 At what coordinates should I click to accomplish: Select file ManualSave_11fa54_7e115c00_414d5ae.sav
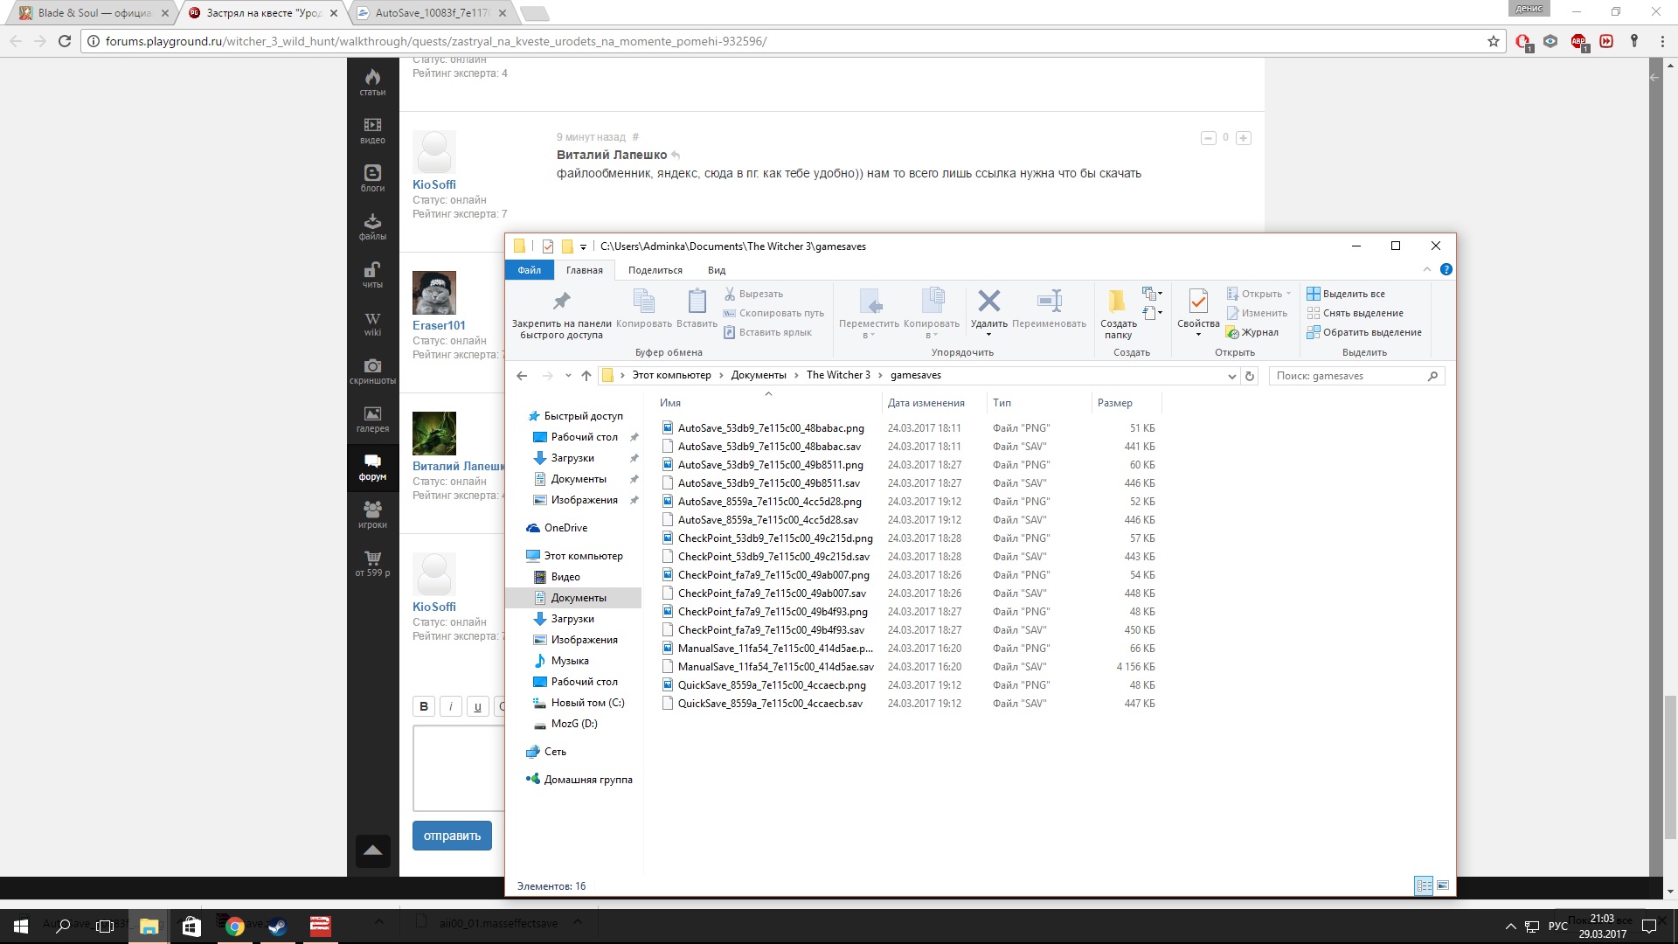775,667
